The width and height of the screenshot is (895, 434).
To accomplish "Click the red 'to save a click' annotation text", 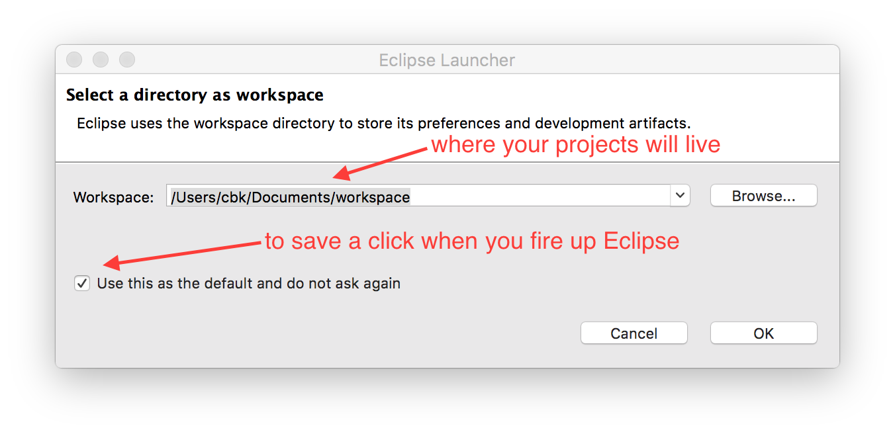I will tap(472, 241).
